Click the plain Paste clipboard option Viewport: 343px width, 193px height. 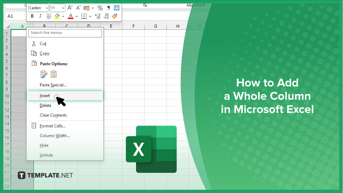(54, 74)
